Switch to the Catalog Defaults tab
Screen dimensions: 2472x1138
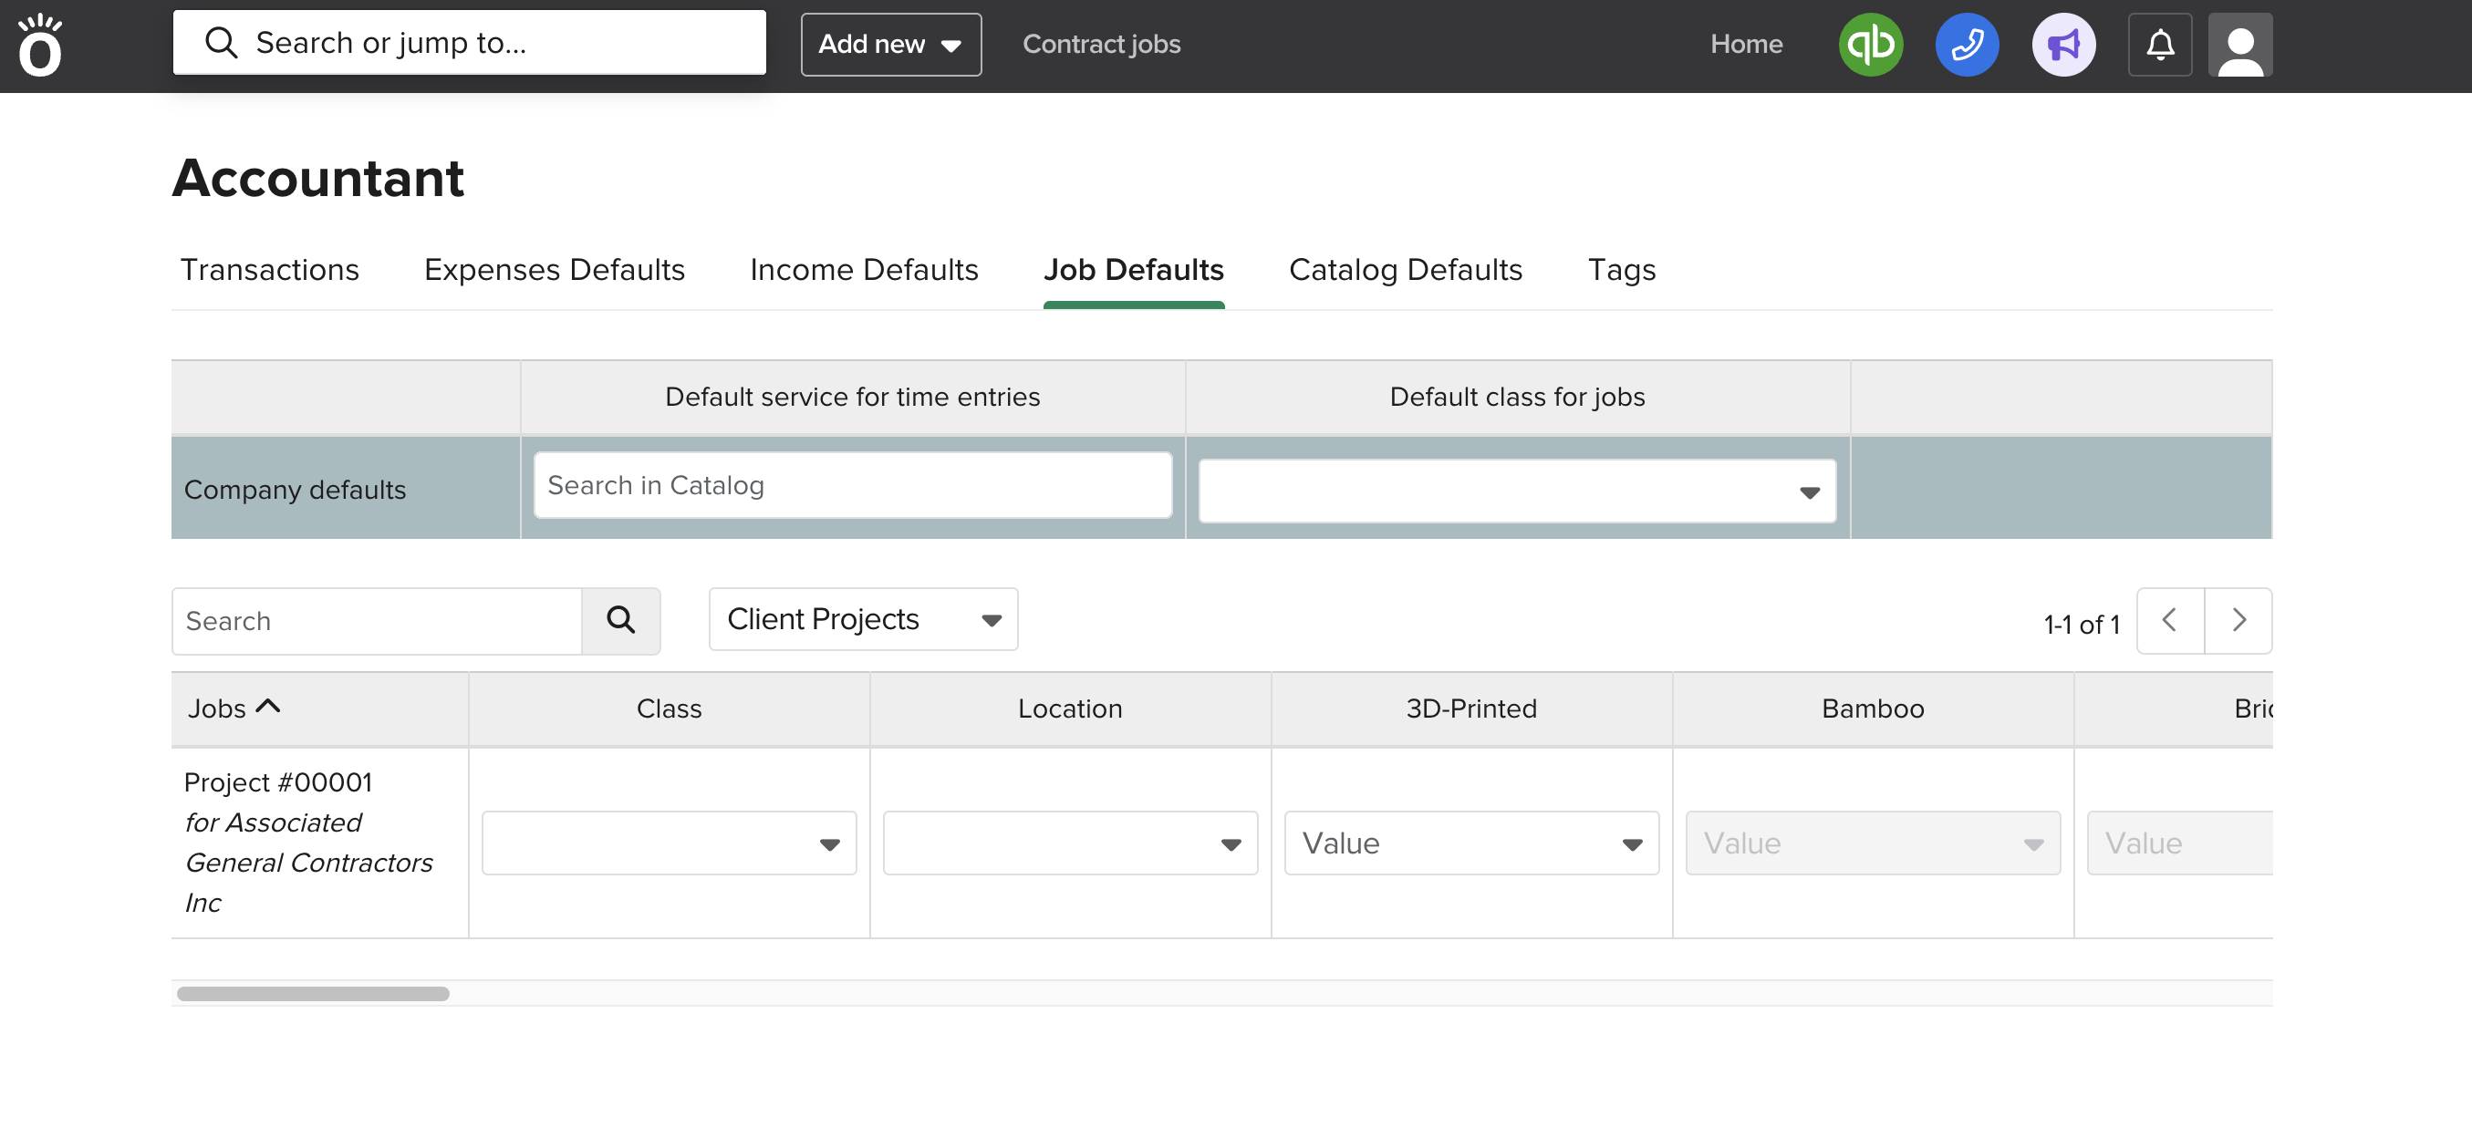click(x=1405, y=270)
